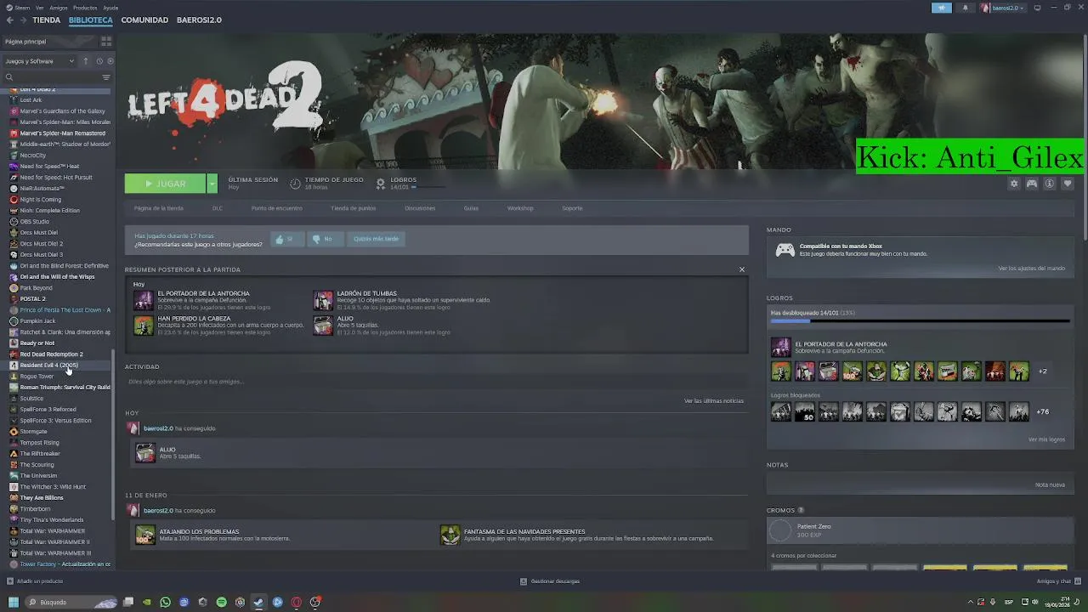This screenshot has width=1088, height=612.
Task: Open the Guías link
Action: (x=471, y=208)
